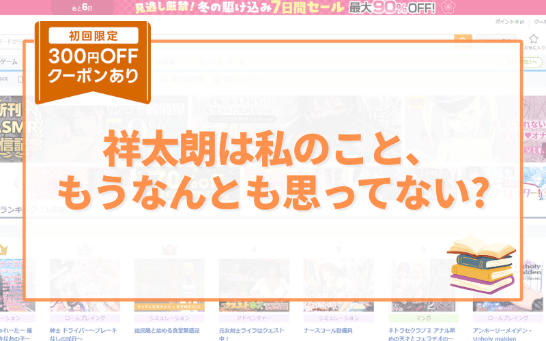546x341 pixels.
Task: Open the title 紳士 ドライバー
Action: (83, 333)
